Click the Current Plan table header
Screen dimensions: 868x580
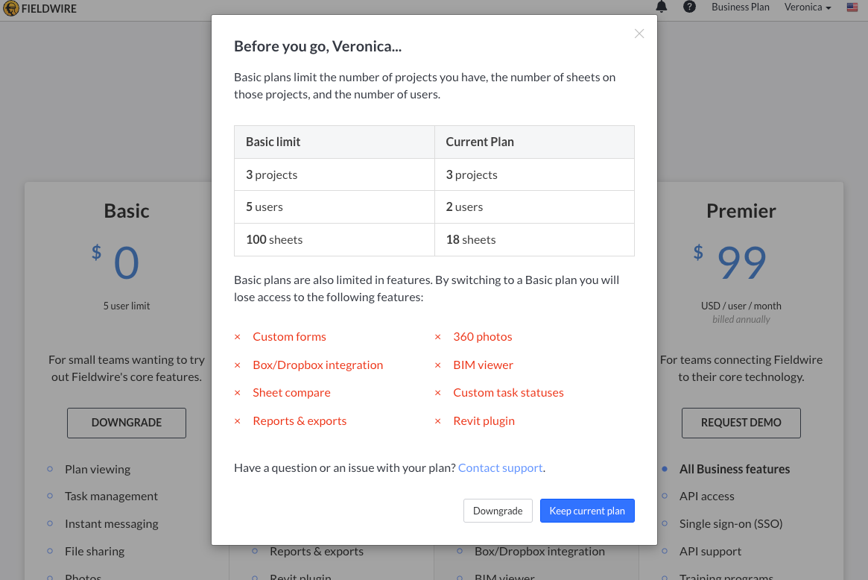(480, 142)
